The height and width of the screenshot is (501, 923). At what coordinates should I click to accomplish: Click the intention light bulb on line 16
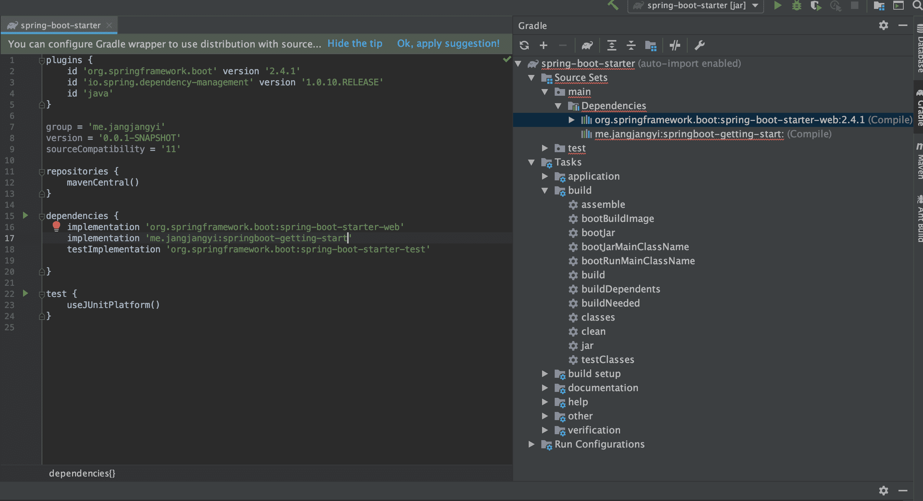click(x=56, y=226)
